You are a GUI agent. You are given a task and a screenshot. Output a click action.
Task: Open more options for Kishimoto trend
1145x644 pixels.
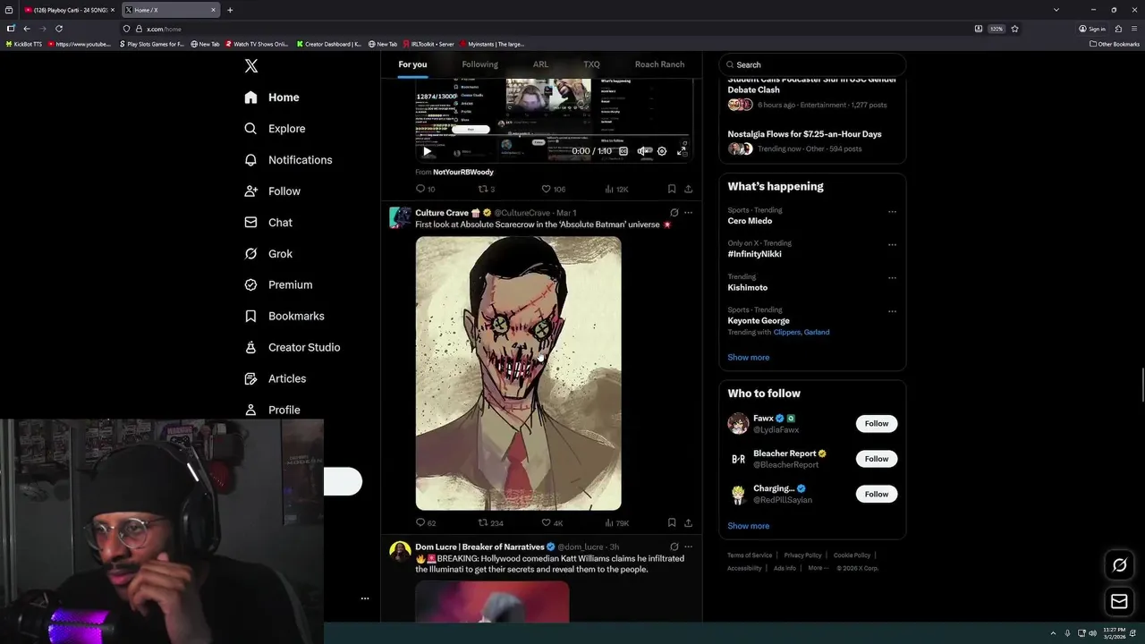(892, 278)
